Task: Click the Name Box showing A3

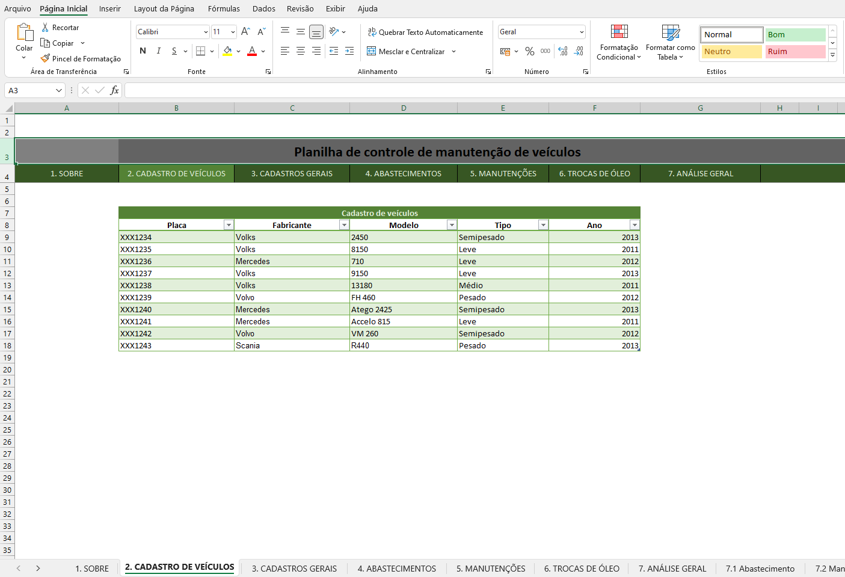Action: [30, 90]
